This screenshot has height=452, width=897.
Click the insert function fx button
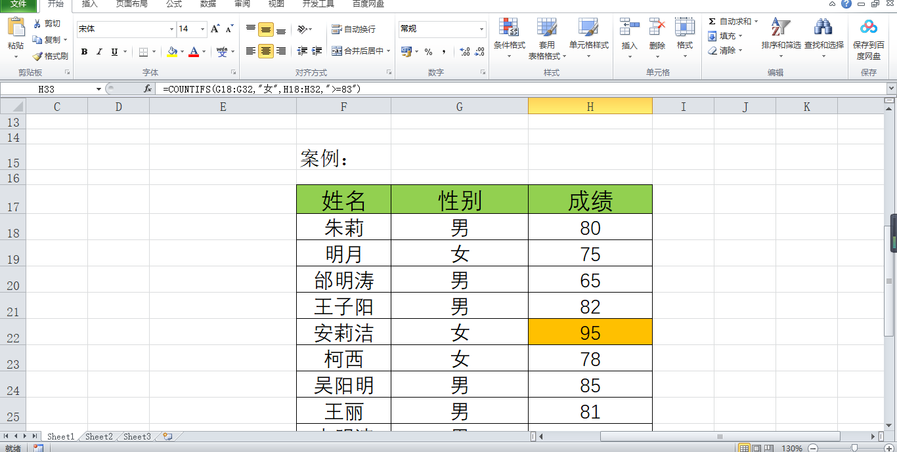(148, 89)
